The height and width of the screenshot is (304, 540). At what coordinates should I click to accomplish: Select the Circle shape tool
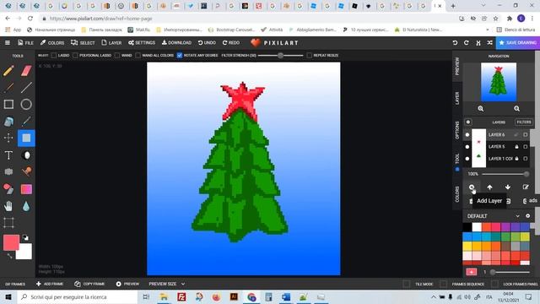(x=26, y=104)
